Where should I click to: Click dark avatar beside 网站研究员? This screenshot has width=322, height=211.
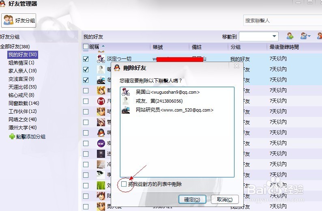pyautogui.click(x=126, y=110)
